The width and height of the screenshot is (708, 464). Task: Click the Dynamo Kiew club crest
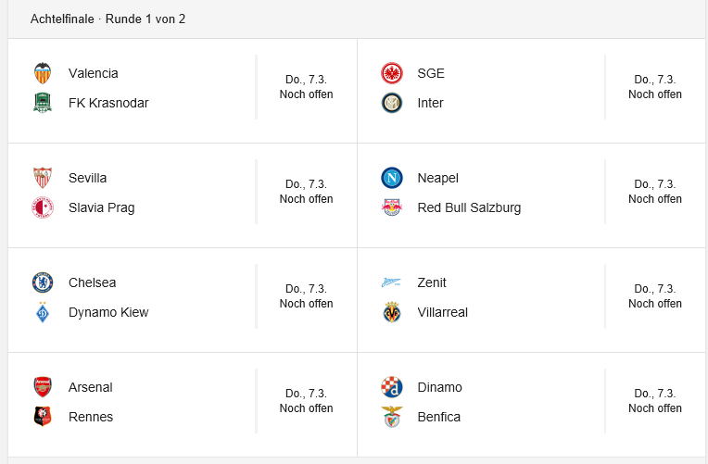point(43,312)
